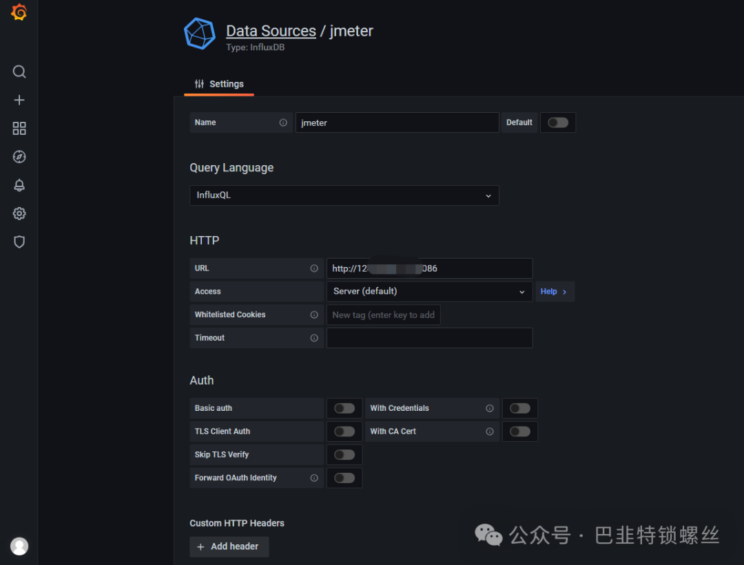Open the Access Server (default) dropdown
This screenshot has width=744, height=565.
(x=429, y=292)
